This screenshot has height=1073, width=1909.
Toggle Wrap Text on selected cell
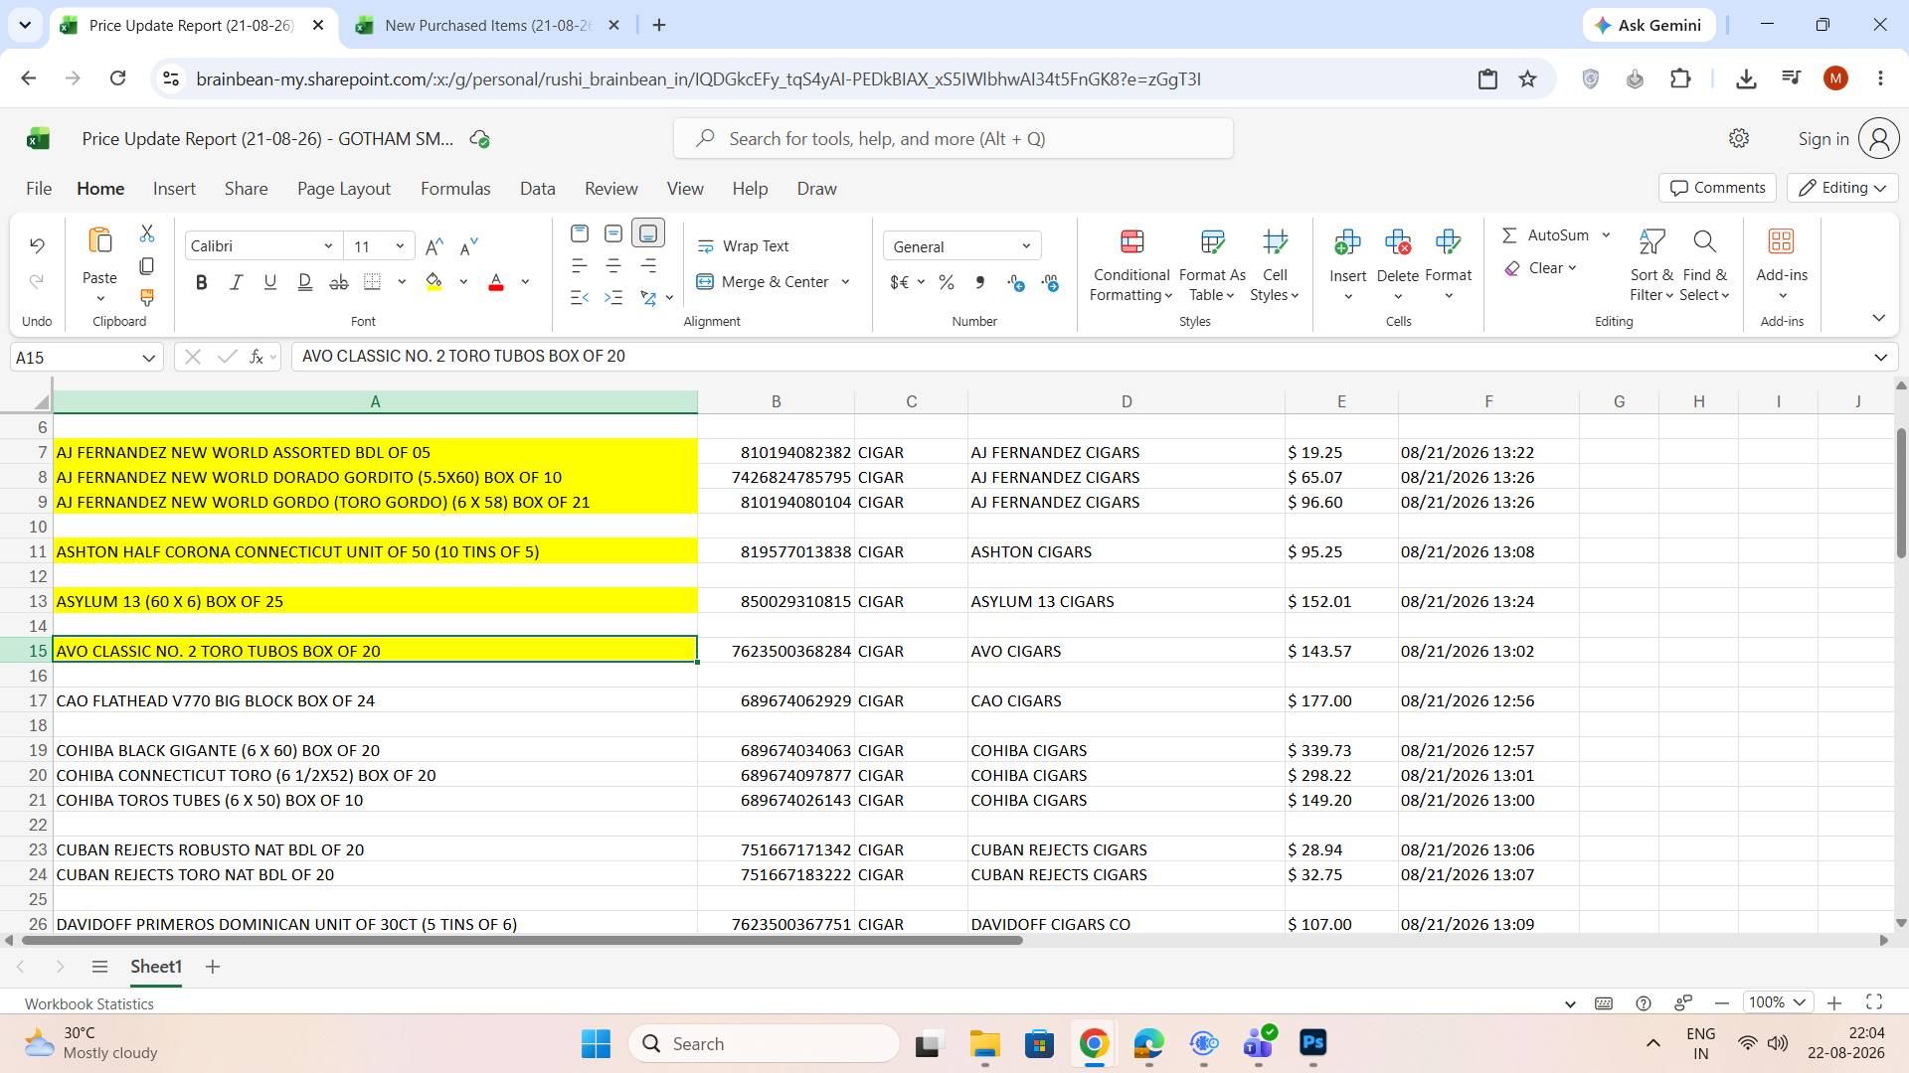click(743, 246)
